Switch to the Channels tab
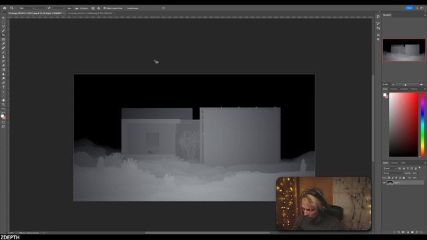The height and width of the screenshot is (240, 427). click(394, 163)
